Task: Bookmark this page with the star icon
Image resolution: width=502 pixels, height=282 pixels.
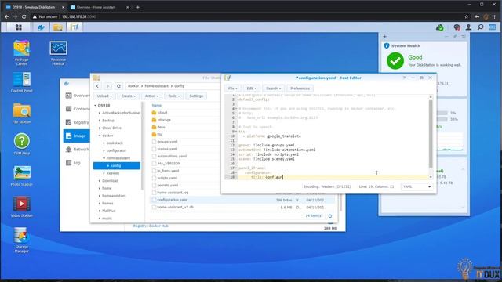Action: coord(467,16)
